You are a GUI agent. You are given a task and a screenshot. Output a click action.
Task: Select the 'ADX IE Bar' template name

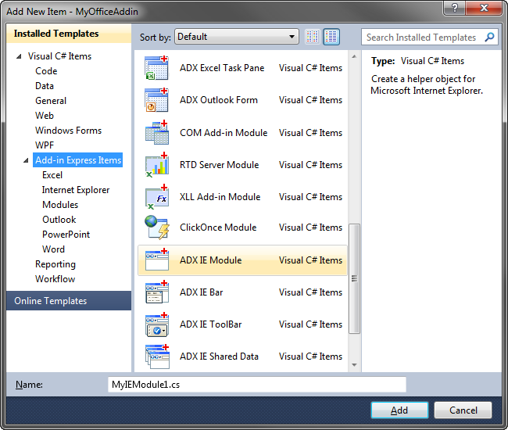point(201,292)
